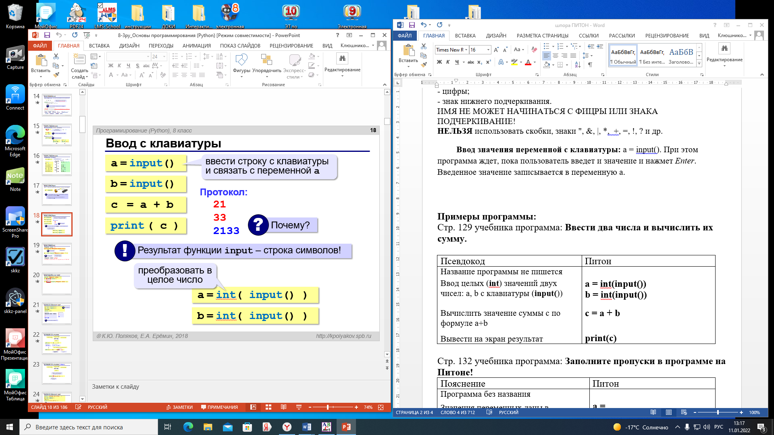Open Windows Start menu
The image size is (774, 435).
click(10, 427)
